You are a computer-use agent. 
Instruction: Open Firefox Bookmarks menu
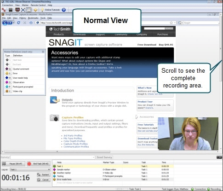coord(33,18)
